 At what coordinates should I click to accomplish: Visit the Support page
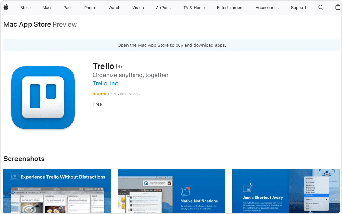coord(298,8)
